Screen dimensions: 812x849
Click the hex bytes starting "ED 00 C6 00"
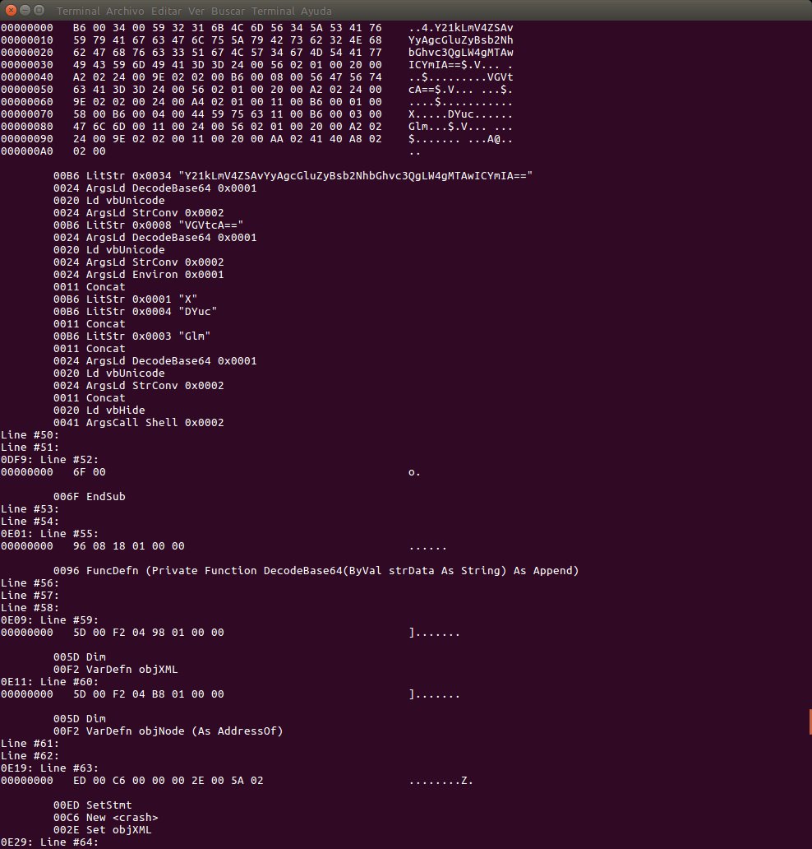[168, 780]
